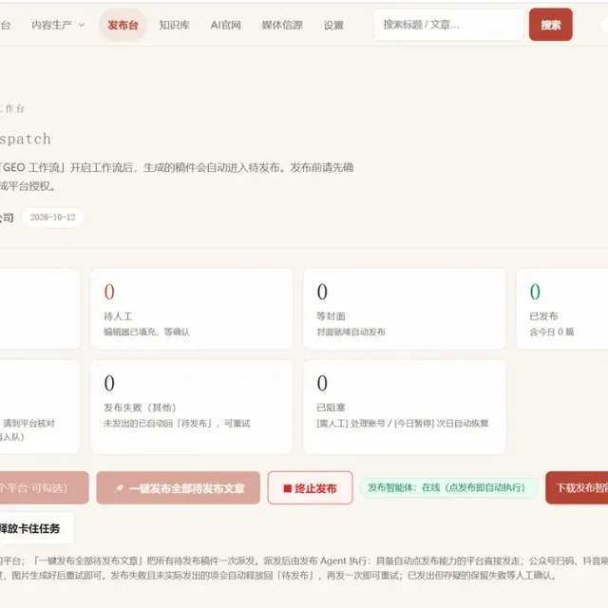This screenshot has width=608, height=608.
Task: Open the 设置 tab
Action: point(333,26)
